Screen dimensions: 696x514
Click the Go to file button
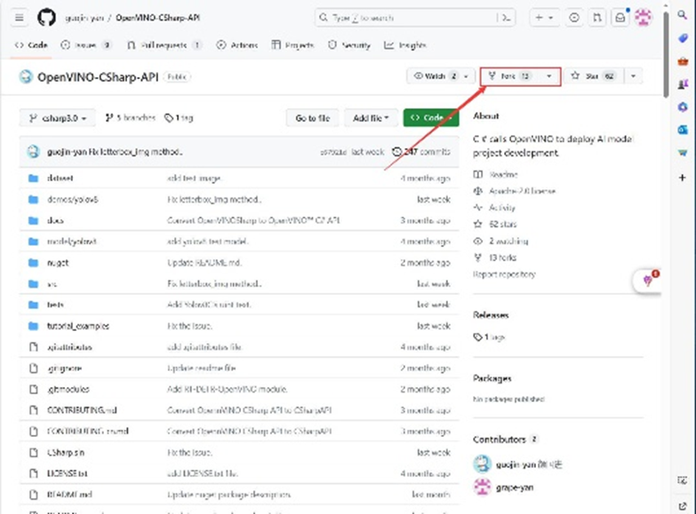click(313, 118)
